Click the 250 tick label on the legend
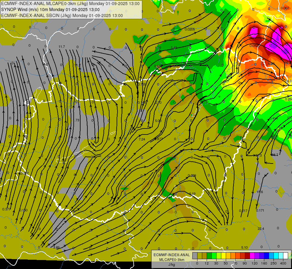Screen dimensions: 292x269 (x=274, y=263)
